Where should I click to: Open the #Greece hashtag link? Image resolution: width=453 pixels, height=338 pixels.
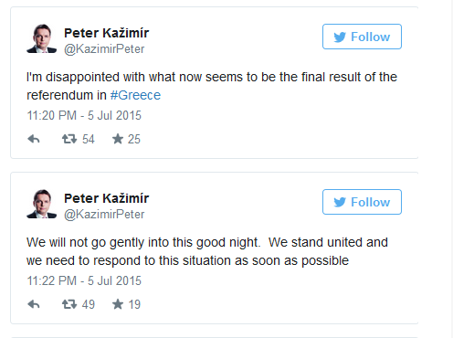pyautogui.click(x=135, y=95)
